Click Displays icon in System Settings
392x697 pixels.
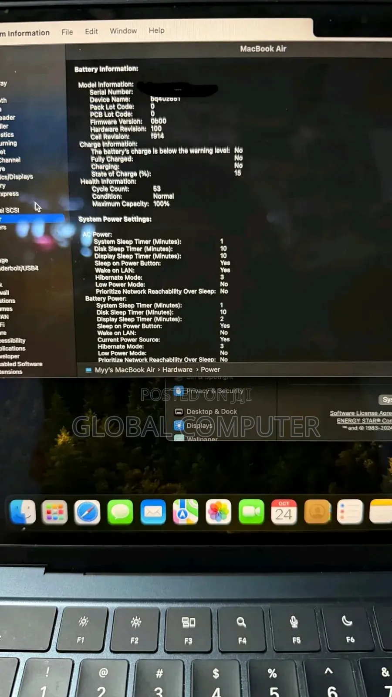point(179,426)
